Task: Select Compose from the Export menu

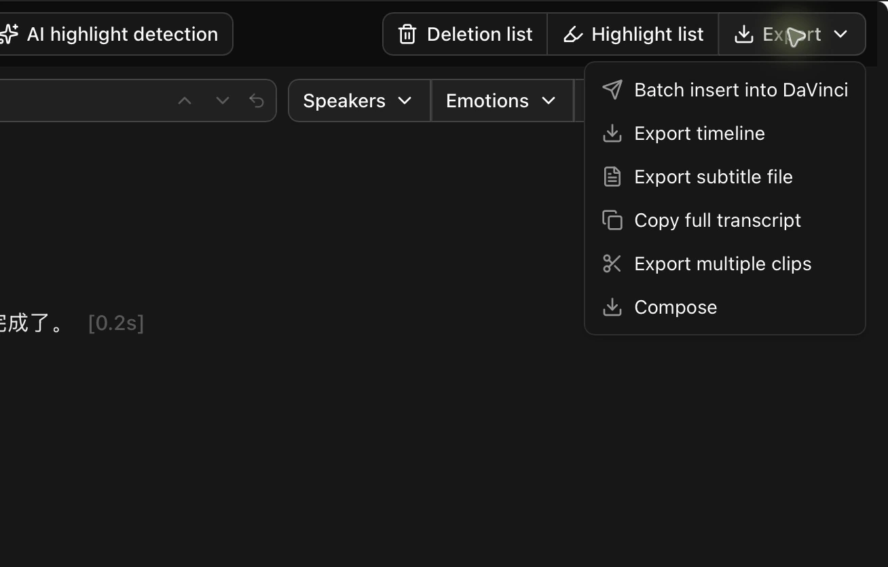Action: click(x=725, y=307)
